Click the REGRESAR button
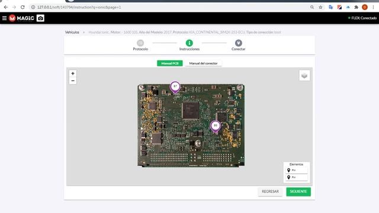Image resolution: width=379 pixels, height=213 pixels. 270,192
